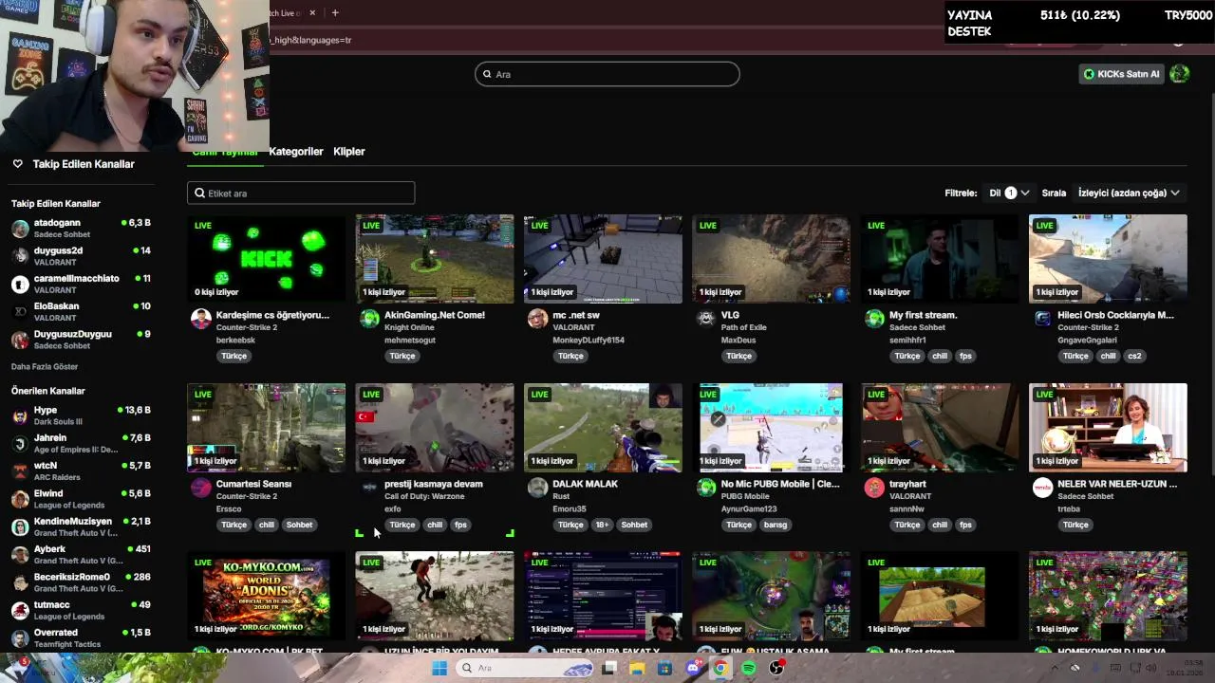Open followed channel DuygusuzDuyguu

click(x=81, y=340)
